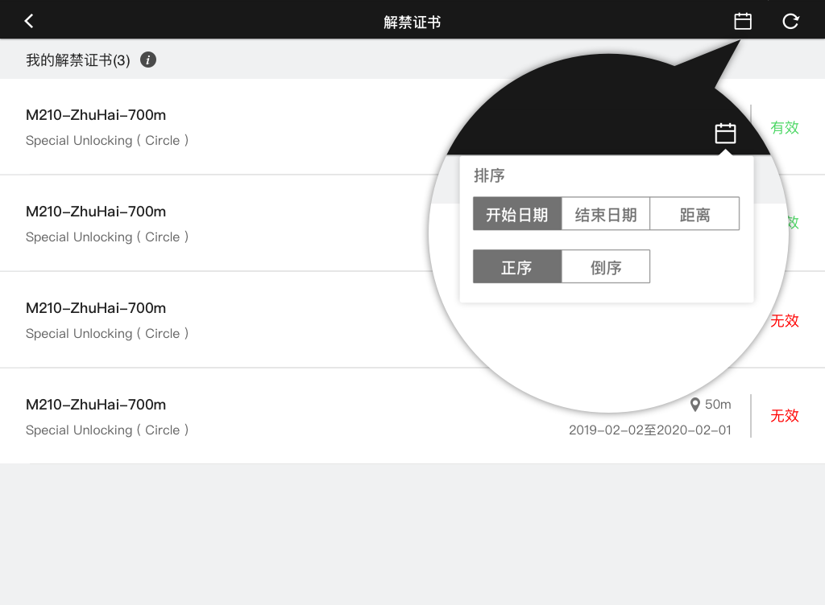Click the location pin icon beside 50m
This screenshot has height=605, width=825.
click(x=695, y=404)
